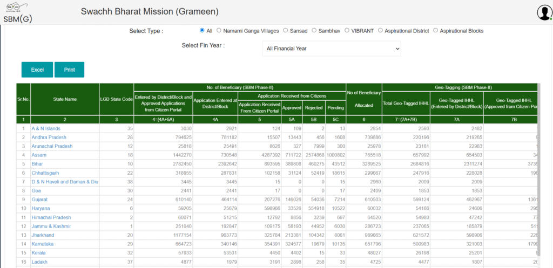Open the Select Fin Year dropdown

pyautogui.click(x=332, y=49)
